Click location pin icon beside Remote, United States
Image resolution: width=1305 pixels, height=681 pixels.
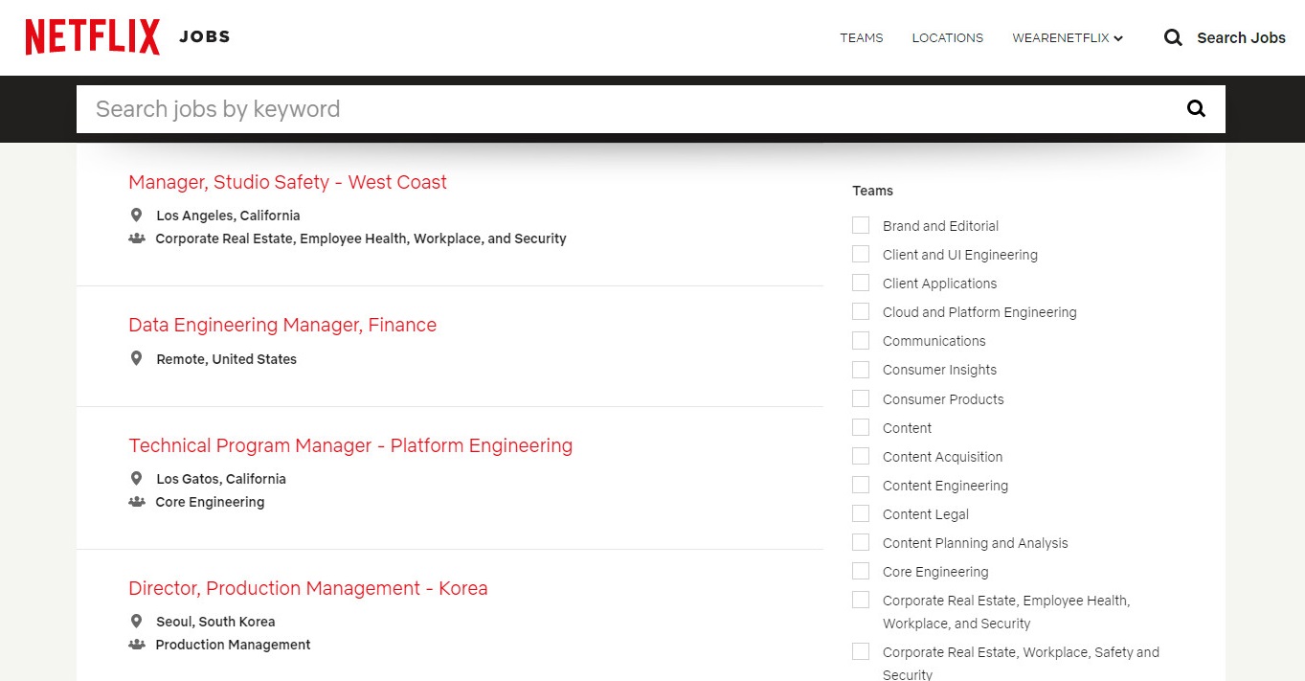coord(137,359)
